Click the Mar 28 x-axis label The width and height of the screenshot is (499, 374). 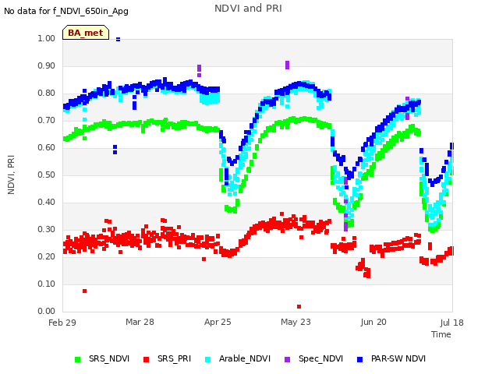[x=140, y=322]
